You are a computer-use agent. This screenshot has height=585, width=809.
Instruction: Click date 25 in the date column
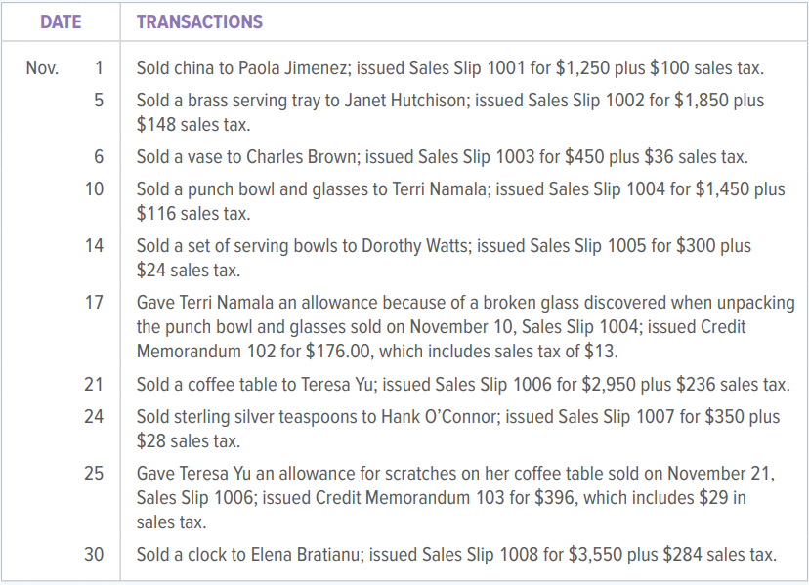click(94, 473)
